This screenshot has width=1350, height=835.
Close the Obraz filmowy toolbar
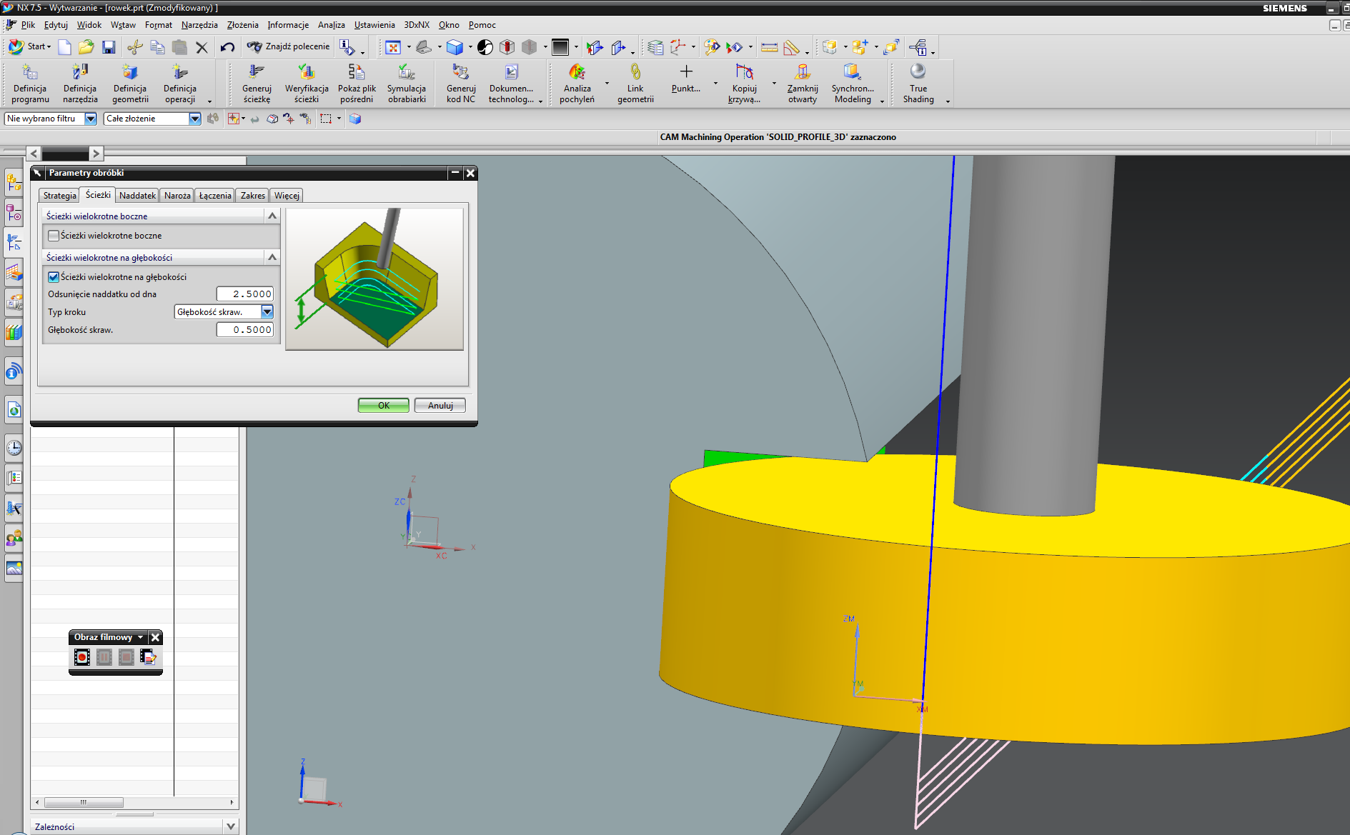tap(155, 637)
